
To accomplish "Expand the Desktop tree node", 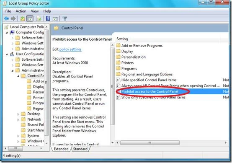I will click(18, 114).
